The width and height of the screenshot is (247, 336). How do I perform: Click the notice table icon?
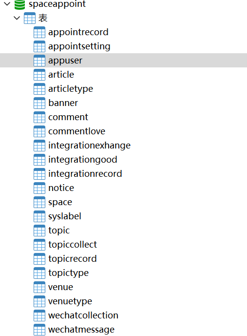tap(39, 188)
